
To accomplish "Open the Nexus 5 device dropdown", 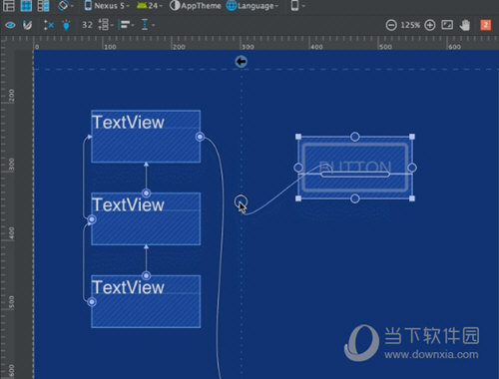I will pos(107,5).
